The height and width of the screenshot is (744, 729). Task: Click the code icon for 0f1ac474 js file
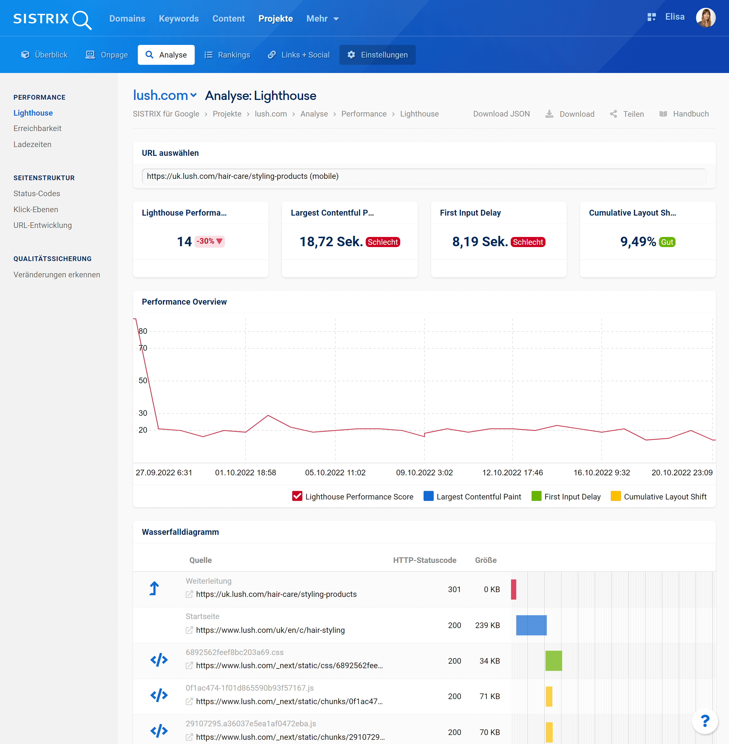[x=159, y=695]
